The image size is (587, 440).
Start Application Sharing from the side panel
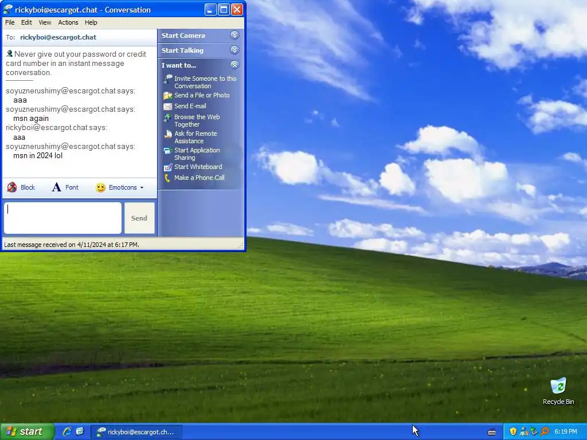tap(197, 154)
